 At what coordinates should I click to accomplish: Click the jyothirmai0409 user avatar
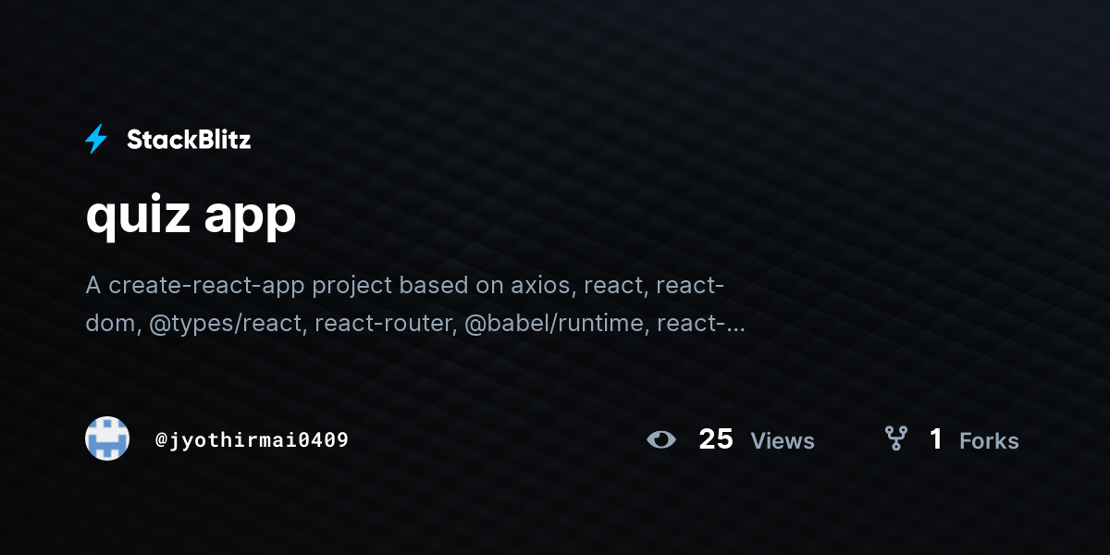107,438
